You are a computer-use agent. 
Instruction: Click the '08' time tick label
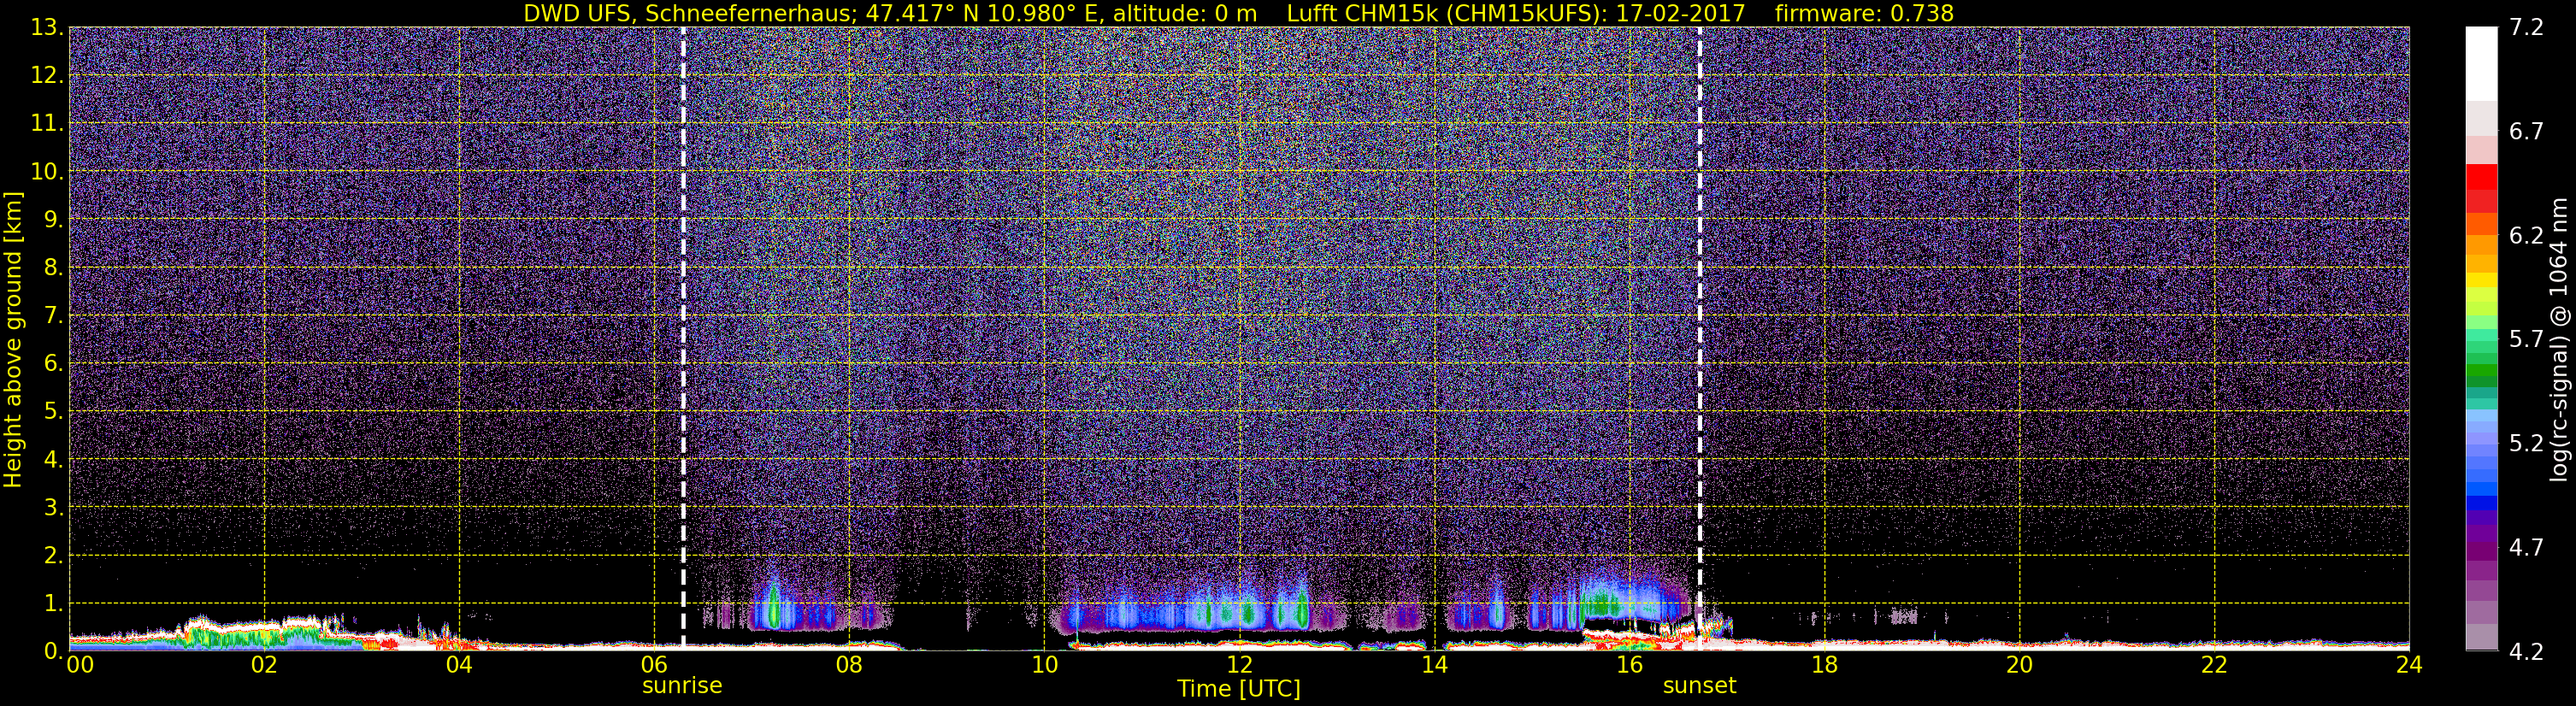[x=849, y=665]
